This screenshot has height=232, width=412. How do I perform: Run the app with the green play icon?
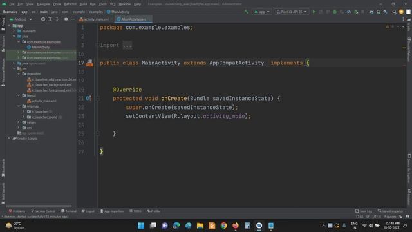tap(314, 12)
